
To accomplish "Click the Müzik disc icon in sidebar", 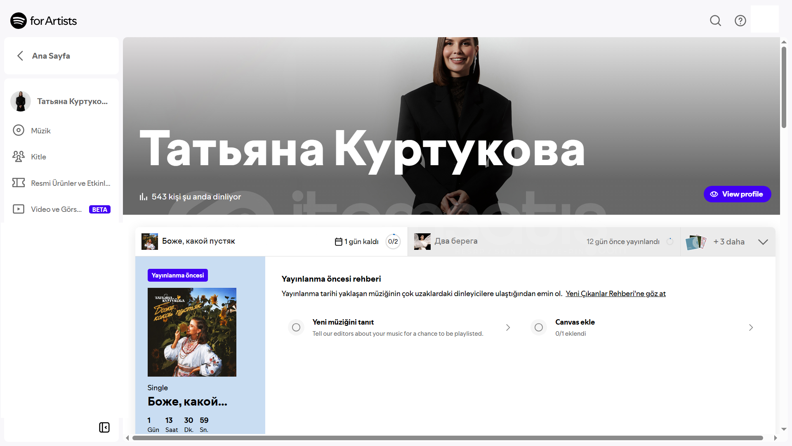I will (19, 130).
